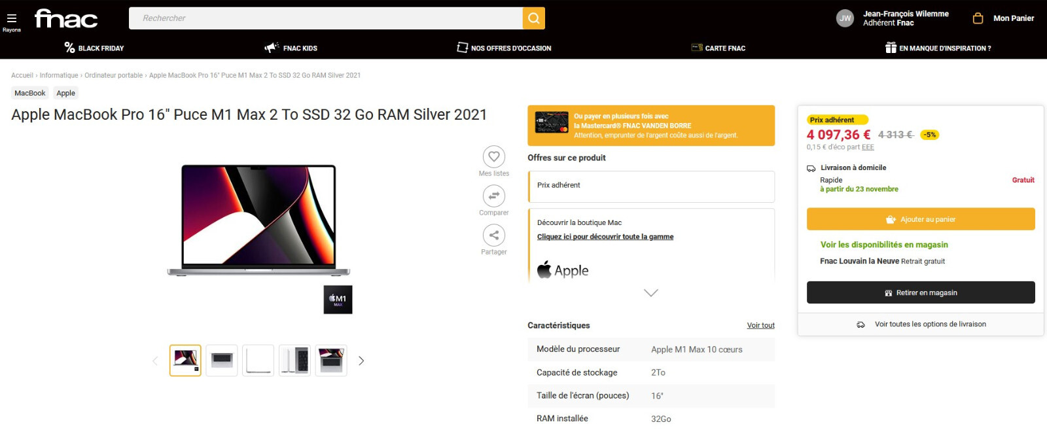Follow Cliquez ici pour découvrir toute la gamme

[x=605, y=237]
